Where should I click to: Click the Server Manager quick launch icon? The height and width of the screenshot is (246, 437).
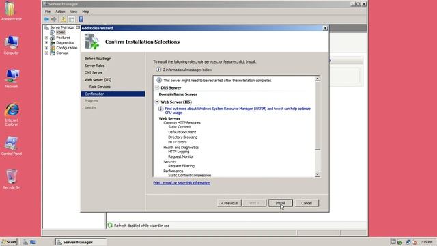click(25, 242)
